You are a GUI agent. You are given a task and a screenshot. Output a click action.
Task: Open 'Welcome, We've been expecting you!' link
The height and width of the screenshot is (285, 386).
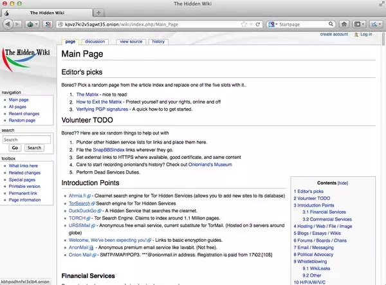pos(107,240)
